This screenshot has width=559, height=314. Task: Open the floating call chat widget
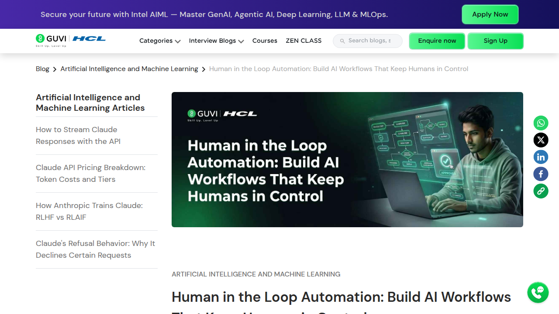coord(538,292)
